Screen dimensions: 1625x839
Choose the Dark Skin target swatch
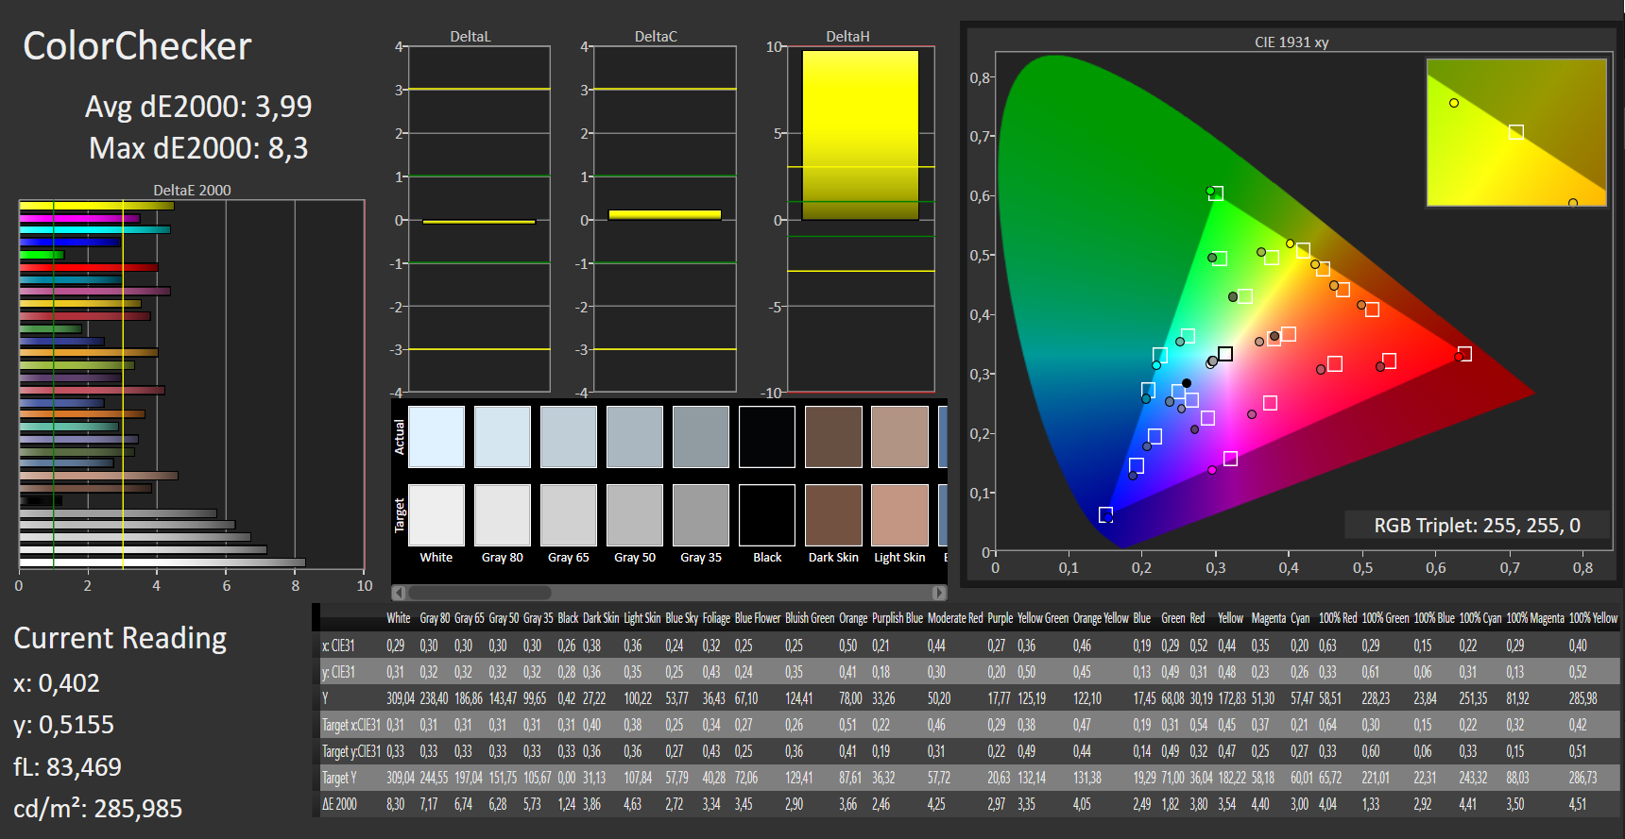pyautogui.click(x=833, y=515)
